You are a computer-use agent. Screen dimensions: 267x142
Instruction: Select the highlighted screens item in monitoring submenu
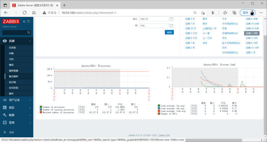pos(19,76)
